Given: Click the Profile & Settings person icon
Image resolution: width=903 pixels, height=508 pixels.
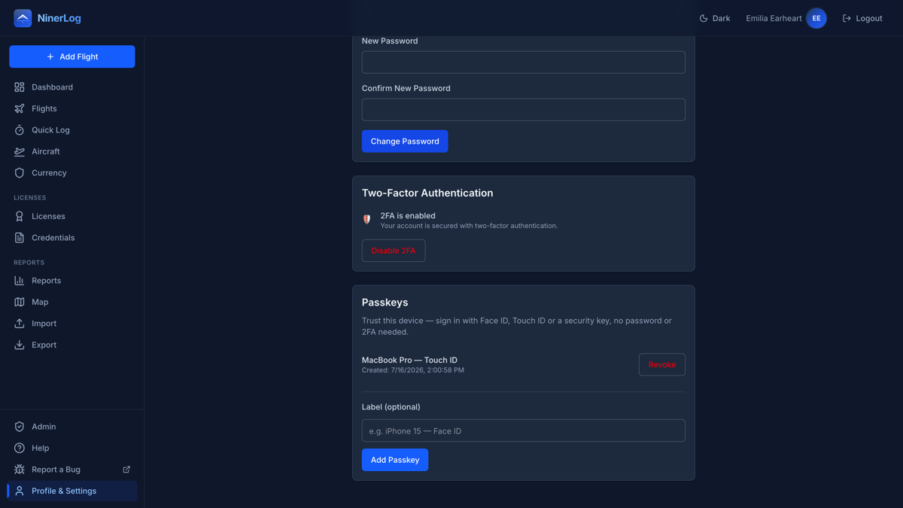Looking at the screenshot, I should [20, 491].
